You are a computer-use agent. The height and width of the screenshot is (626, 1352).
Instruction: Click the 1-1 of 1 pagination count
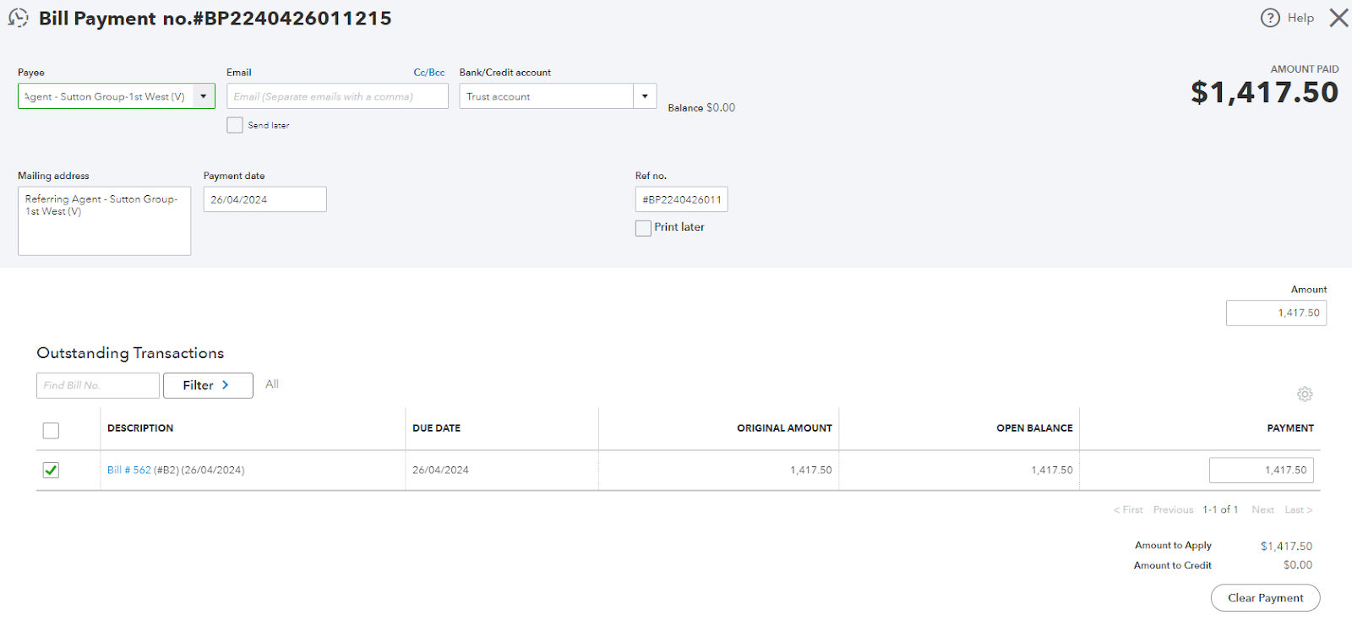point(1220,509)
